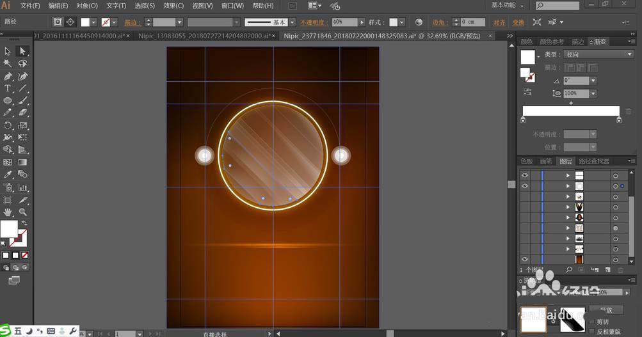Toggle visibility eye of the bottom brown layer
Screen dimensions: 642x337
pyautogui.click(x=525, y=259)
